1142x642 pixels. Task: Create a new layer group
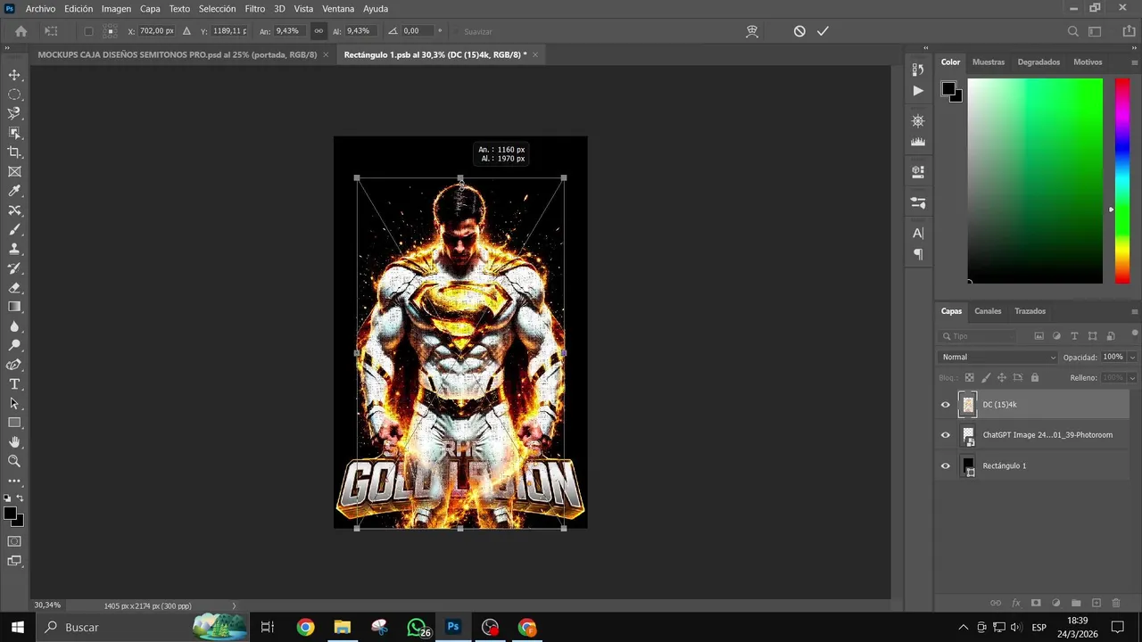[x=1076, y=604]
